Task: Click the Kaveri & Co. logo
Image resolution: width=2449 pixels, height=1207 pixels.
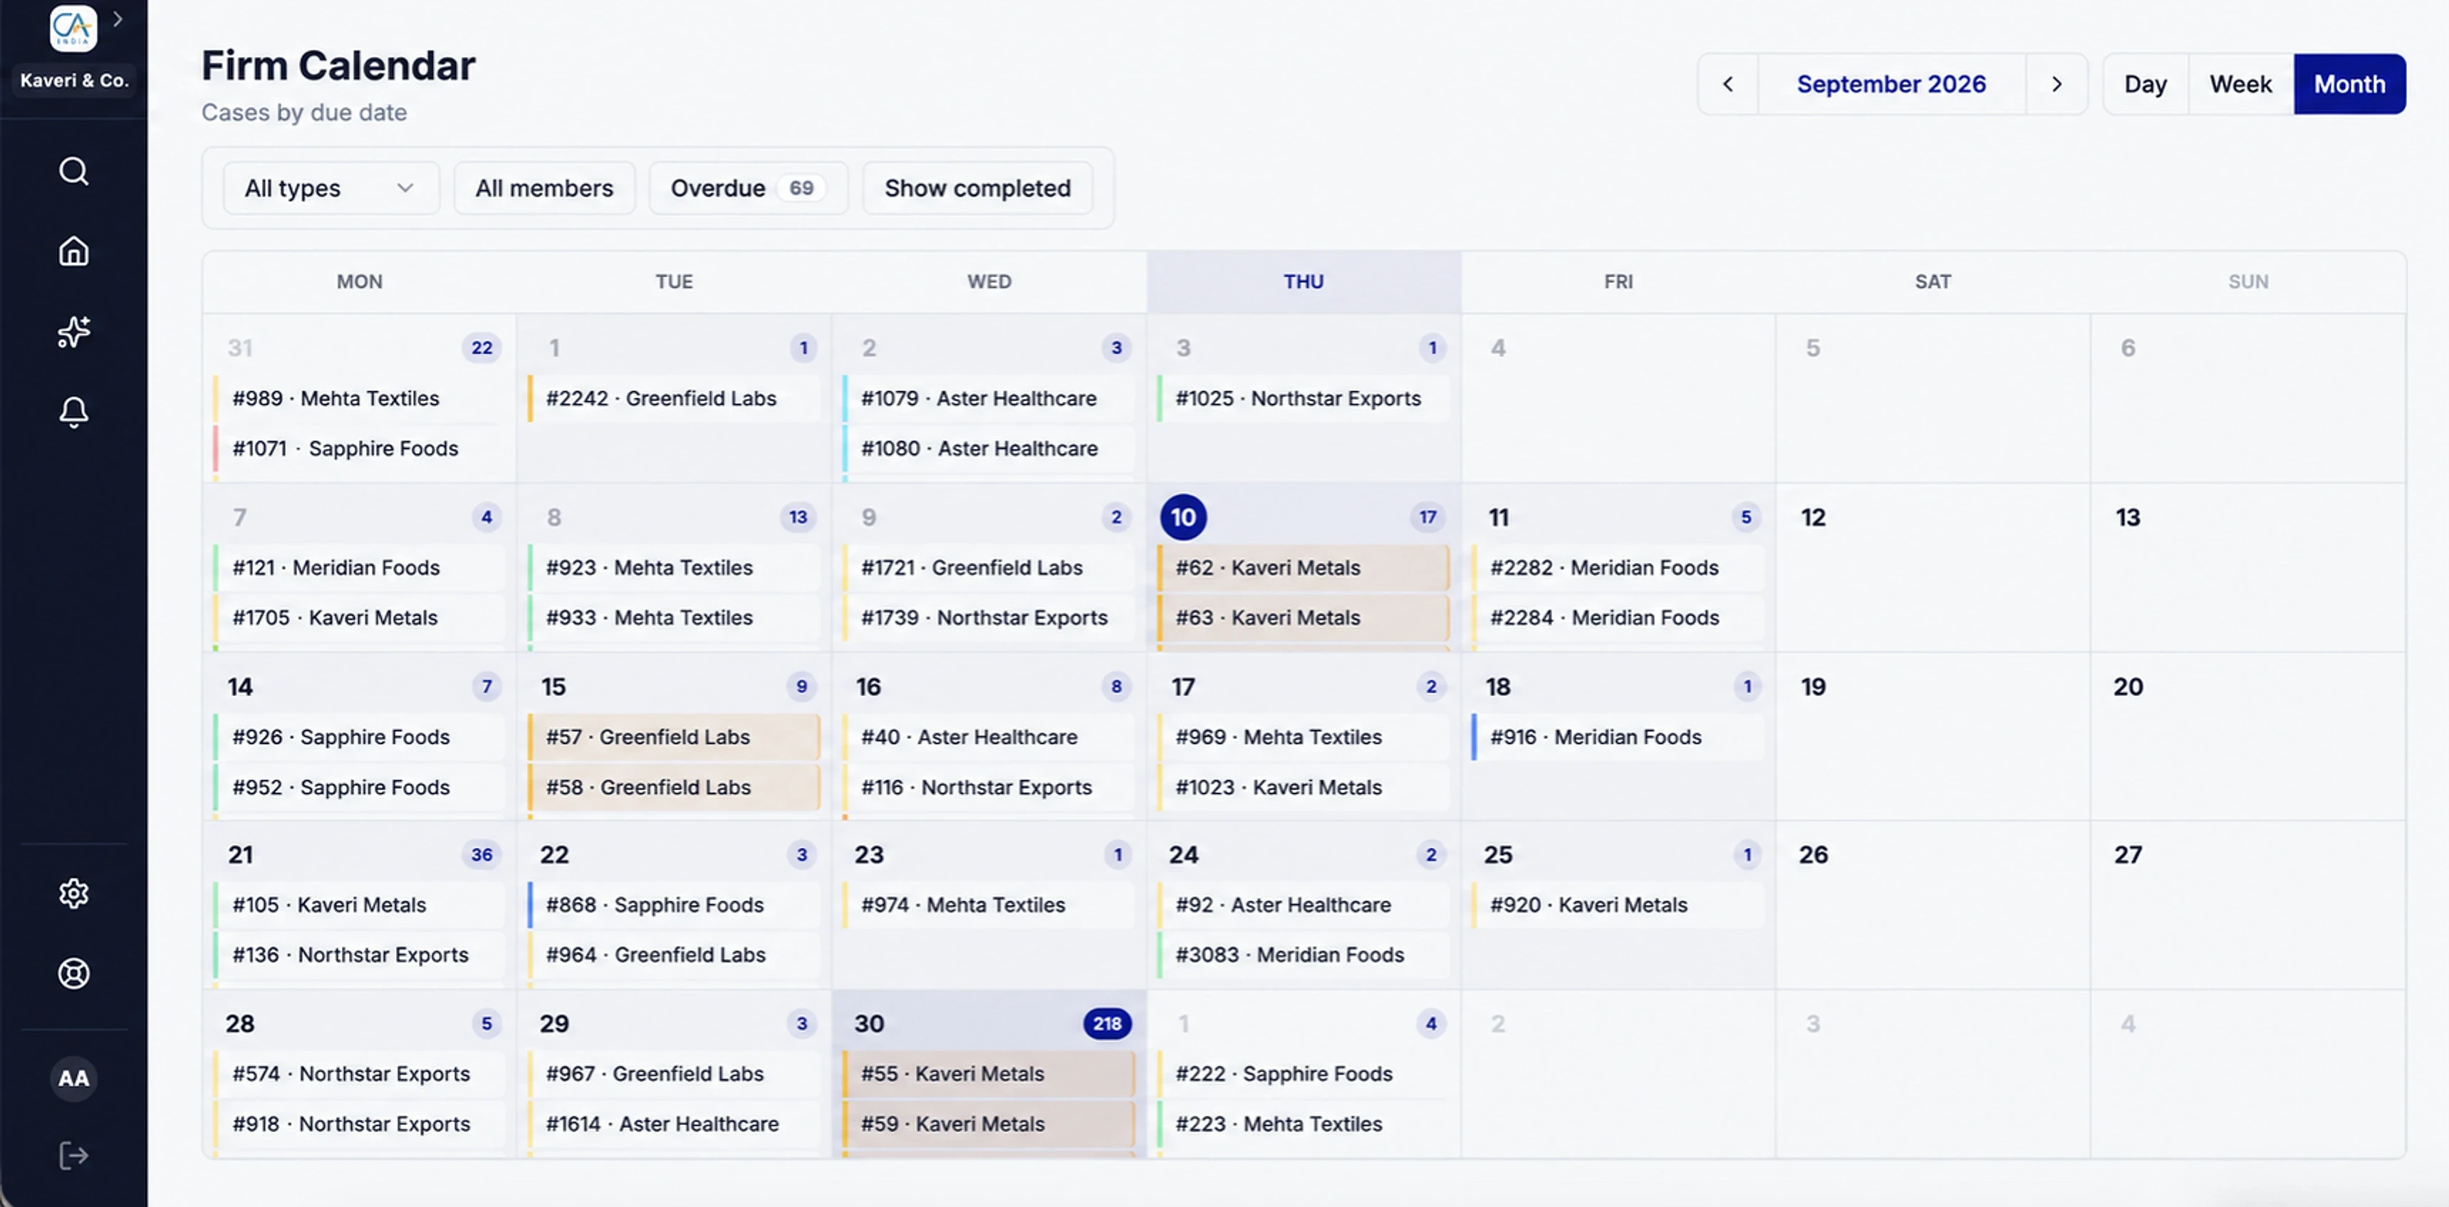Action: 73,29
